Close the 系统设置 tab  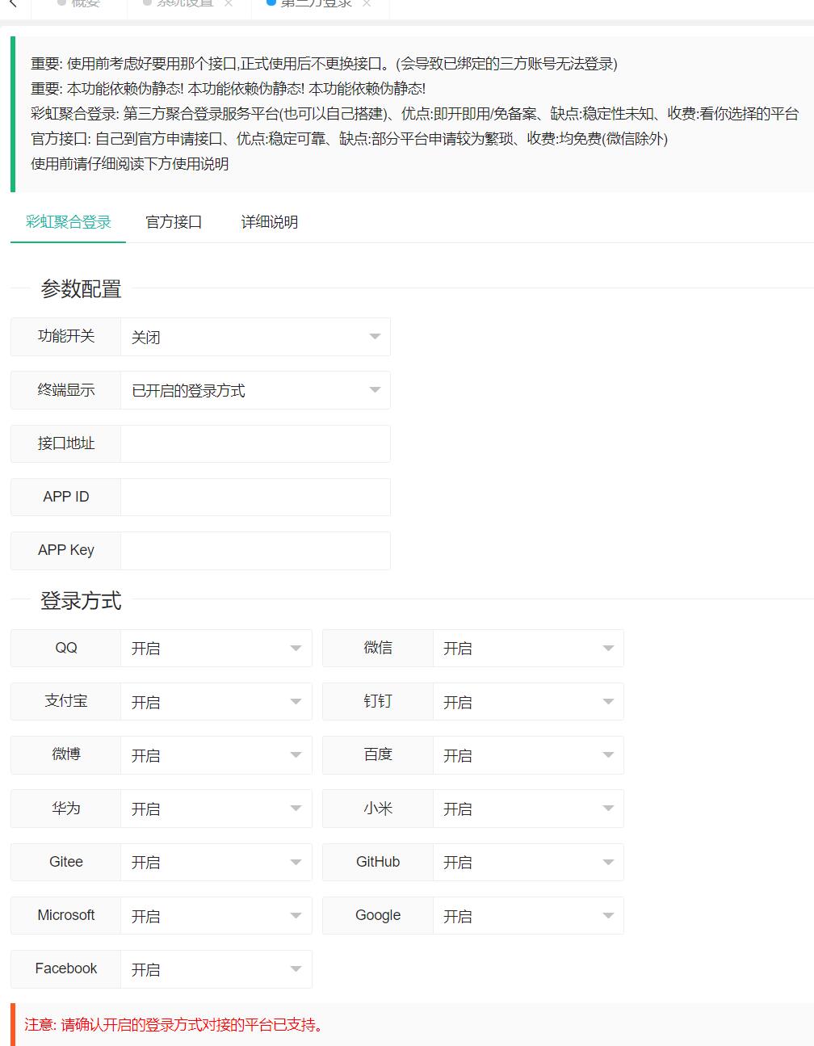[229, 3]
